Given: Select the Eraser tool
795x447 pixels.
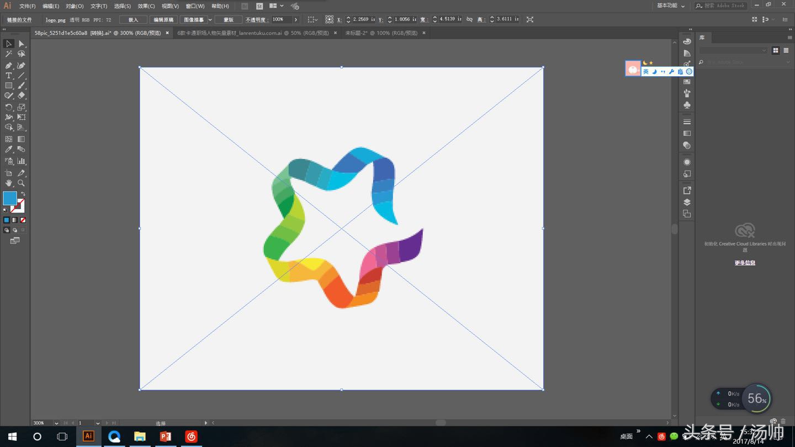Looking at the screenshot, I should point(22,96).
